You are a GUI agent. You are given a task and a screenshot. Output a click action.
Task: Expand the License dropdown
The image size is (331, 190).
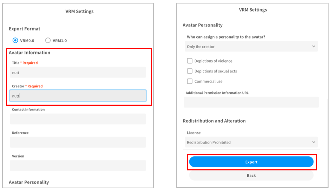(x=251, y=142)
